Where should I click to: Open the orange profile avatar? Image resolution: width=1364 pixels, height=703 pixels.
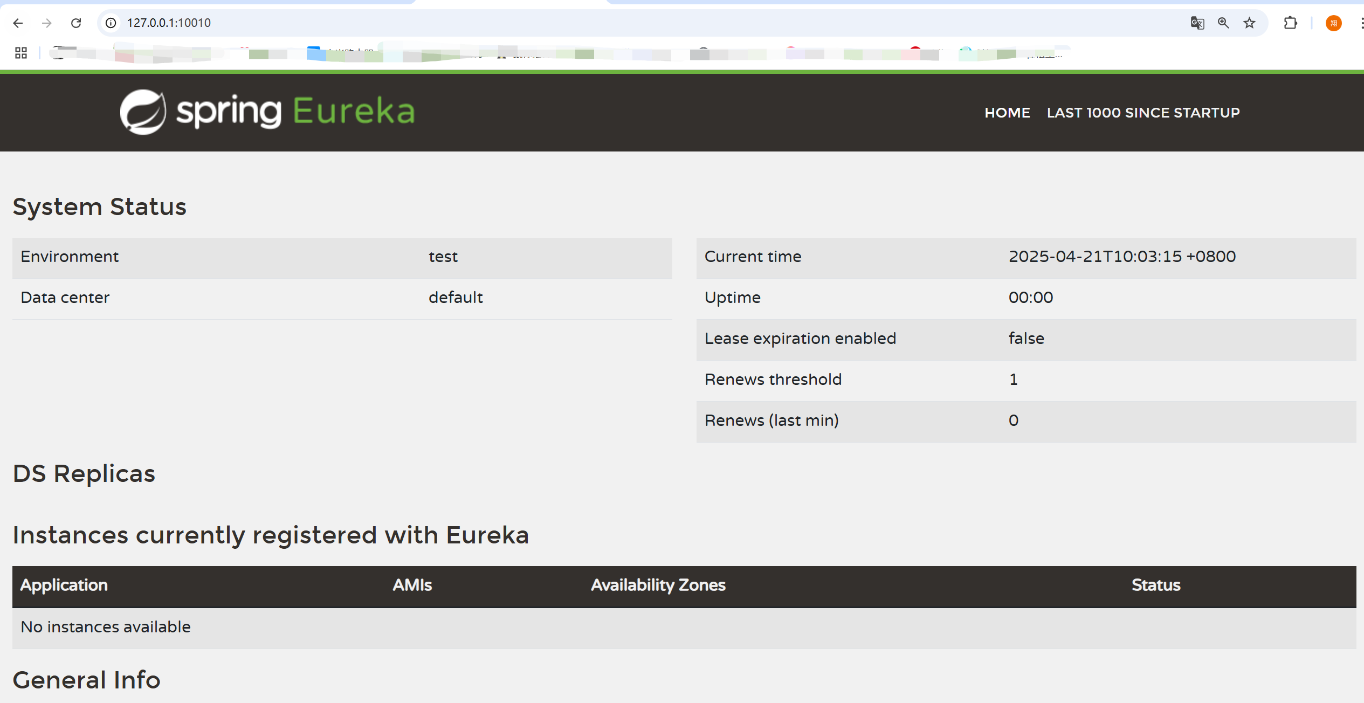click(1333, 23)
